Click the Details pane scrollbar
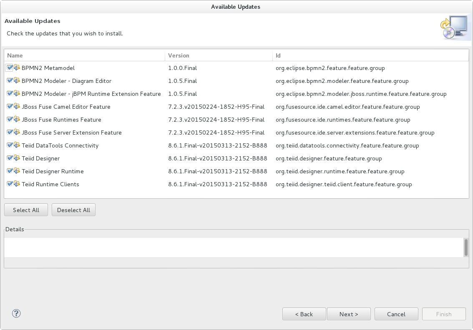 tap(465, 247)
